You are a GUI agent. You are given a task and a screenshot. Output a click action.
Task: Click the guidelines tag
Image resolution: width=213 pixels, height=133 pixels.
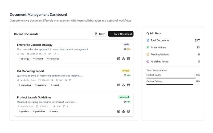(39, 111)
